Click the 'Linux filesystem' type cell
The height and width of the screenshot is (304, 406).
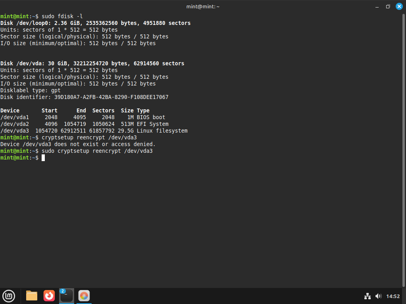pyautogui.click(x=162, y=131)
